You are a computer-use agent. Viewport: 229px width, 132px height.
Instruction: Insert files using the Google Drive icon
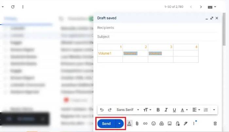(161, 124)
